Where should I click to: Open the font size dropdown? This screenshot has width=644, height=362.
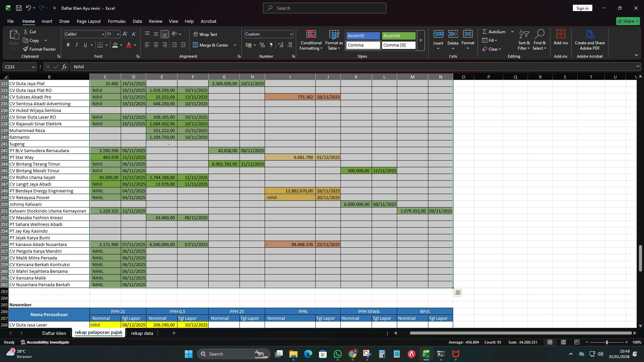(117, 34)
